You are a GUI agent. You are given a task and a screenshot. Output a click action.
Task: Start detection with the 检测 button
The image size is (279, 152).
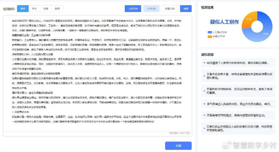(178, 146)
